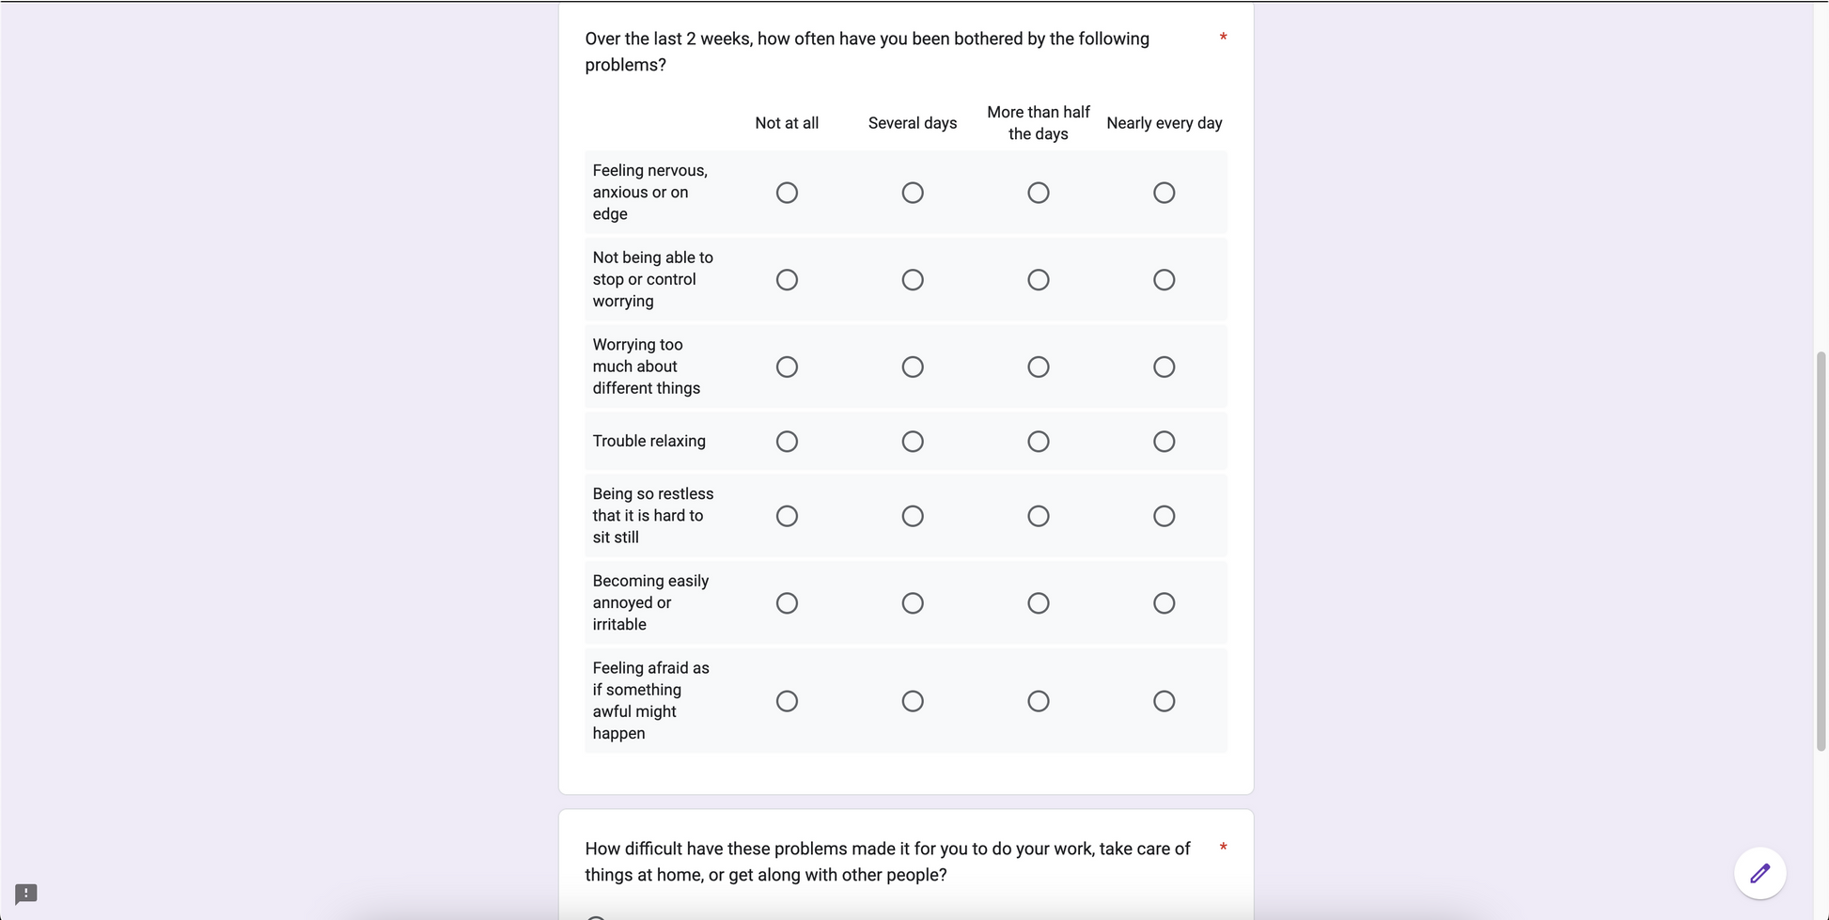
Task: Select 'Not at all' for Feeling afraid row
Action: click(x=787, y=701)
